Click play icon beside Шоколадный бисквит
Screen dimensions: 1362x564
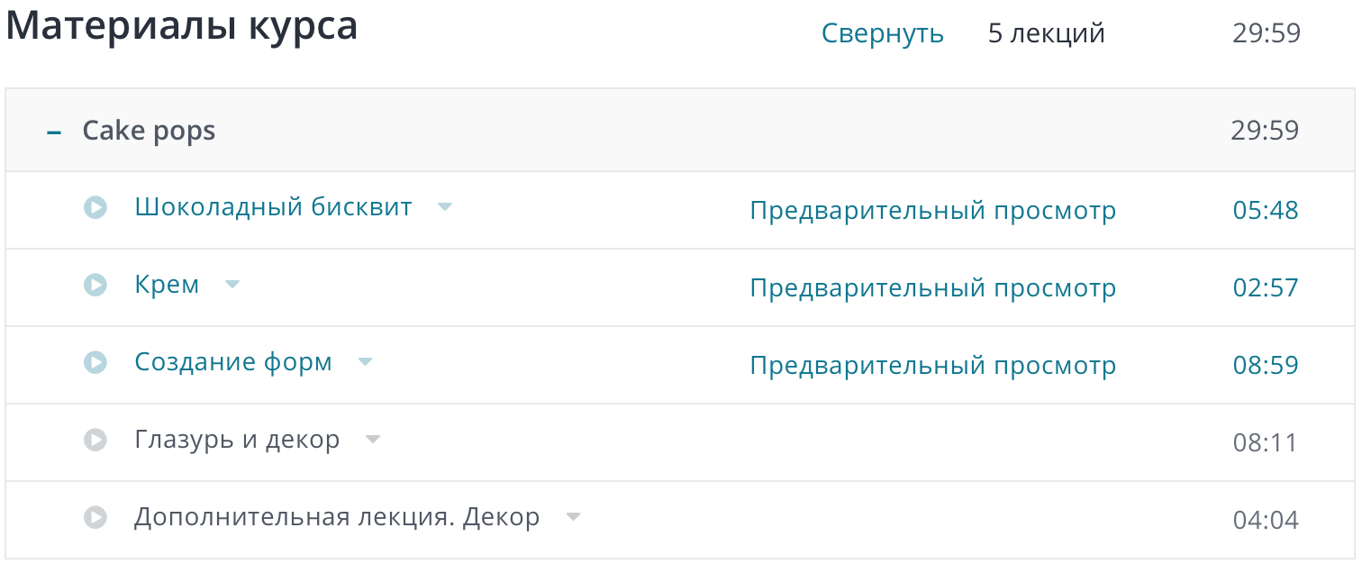[95, 208]
